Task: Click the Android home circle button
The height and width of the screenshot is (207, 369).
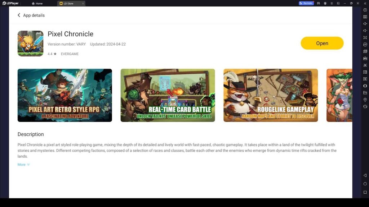Action: [365, 184]
